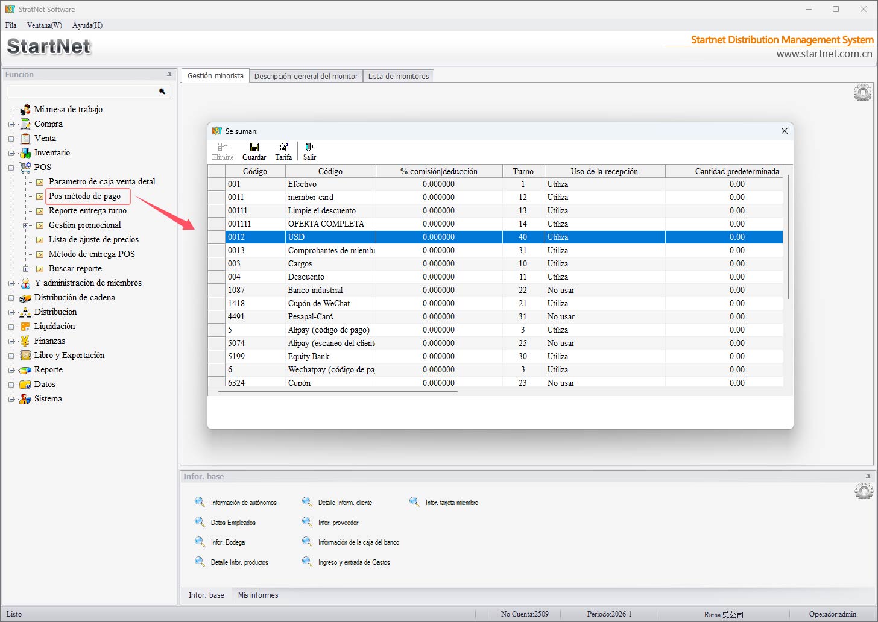Click the Guardar save icon in dialog toolbar
This screenshot has width=878, height=622.
254,147
